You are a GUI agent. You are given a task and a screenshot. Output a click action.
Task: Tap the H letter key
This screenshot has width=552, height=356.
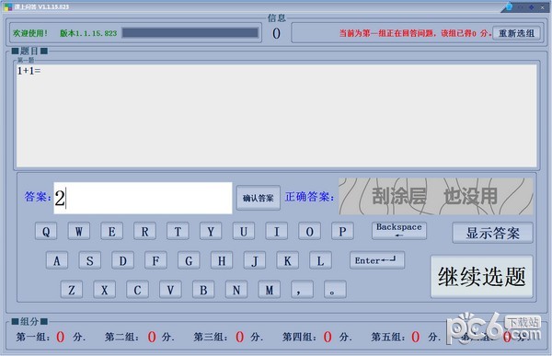222,260
